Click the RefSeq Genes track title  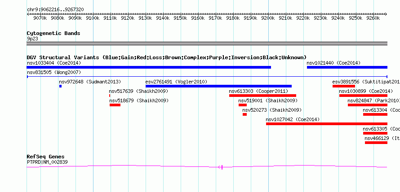click(46, 157)
